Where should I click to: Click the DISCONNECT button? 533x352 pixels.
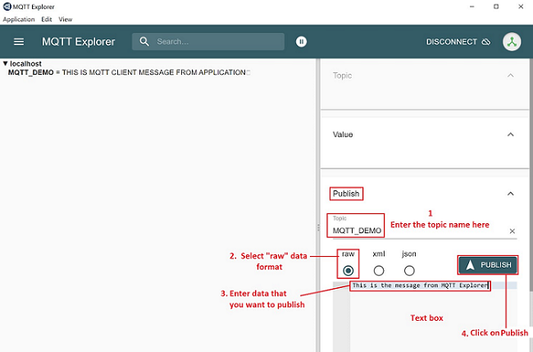pos(451,42)
